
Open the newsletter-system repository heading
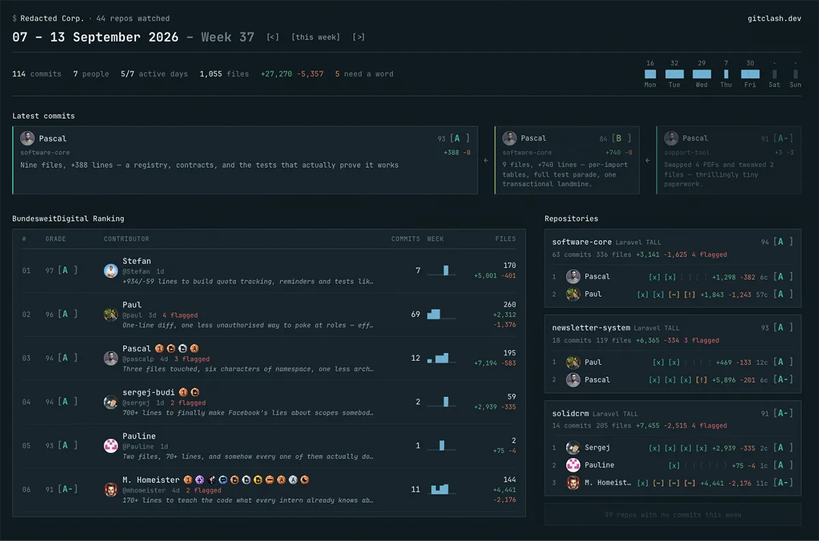[591, 328]
